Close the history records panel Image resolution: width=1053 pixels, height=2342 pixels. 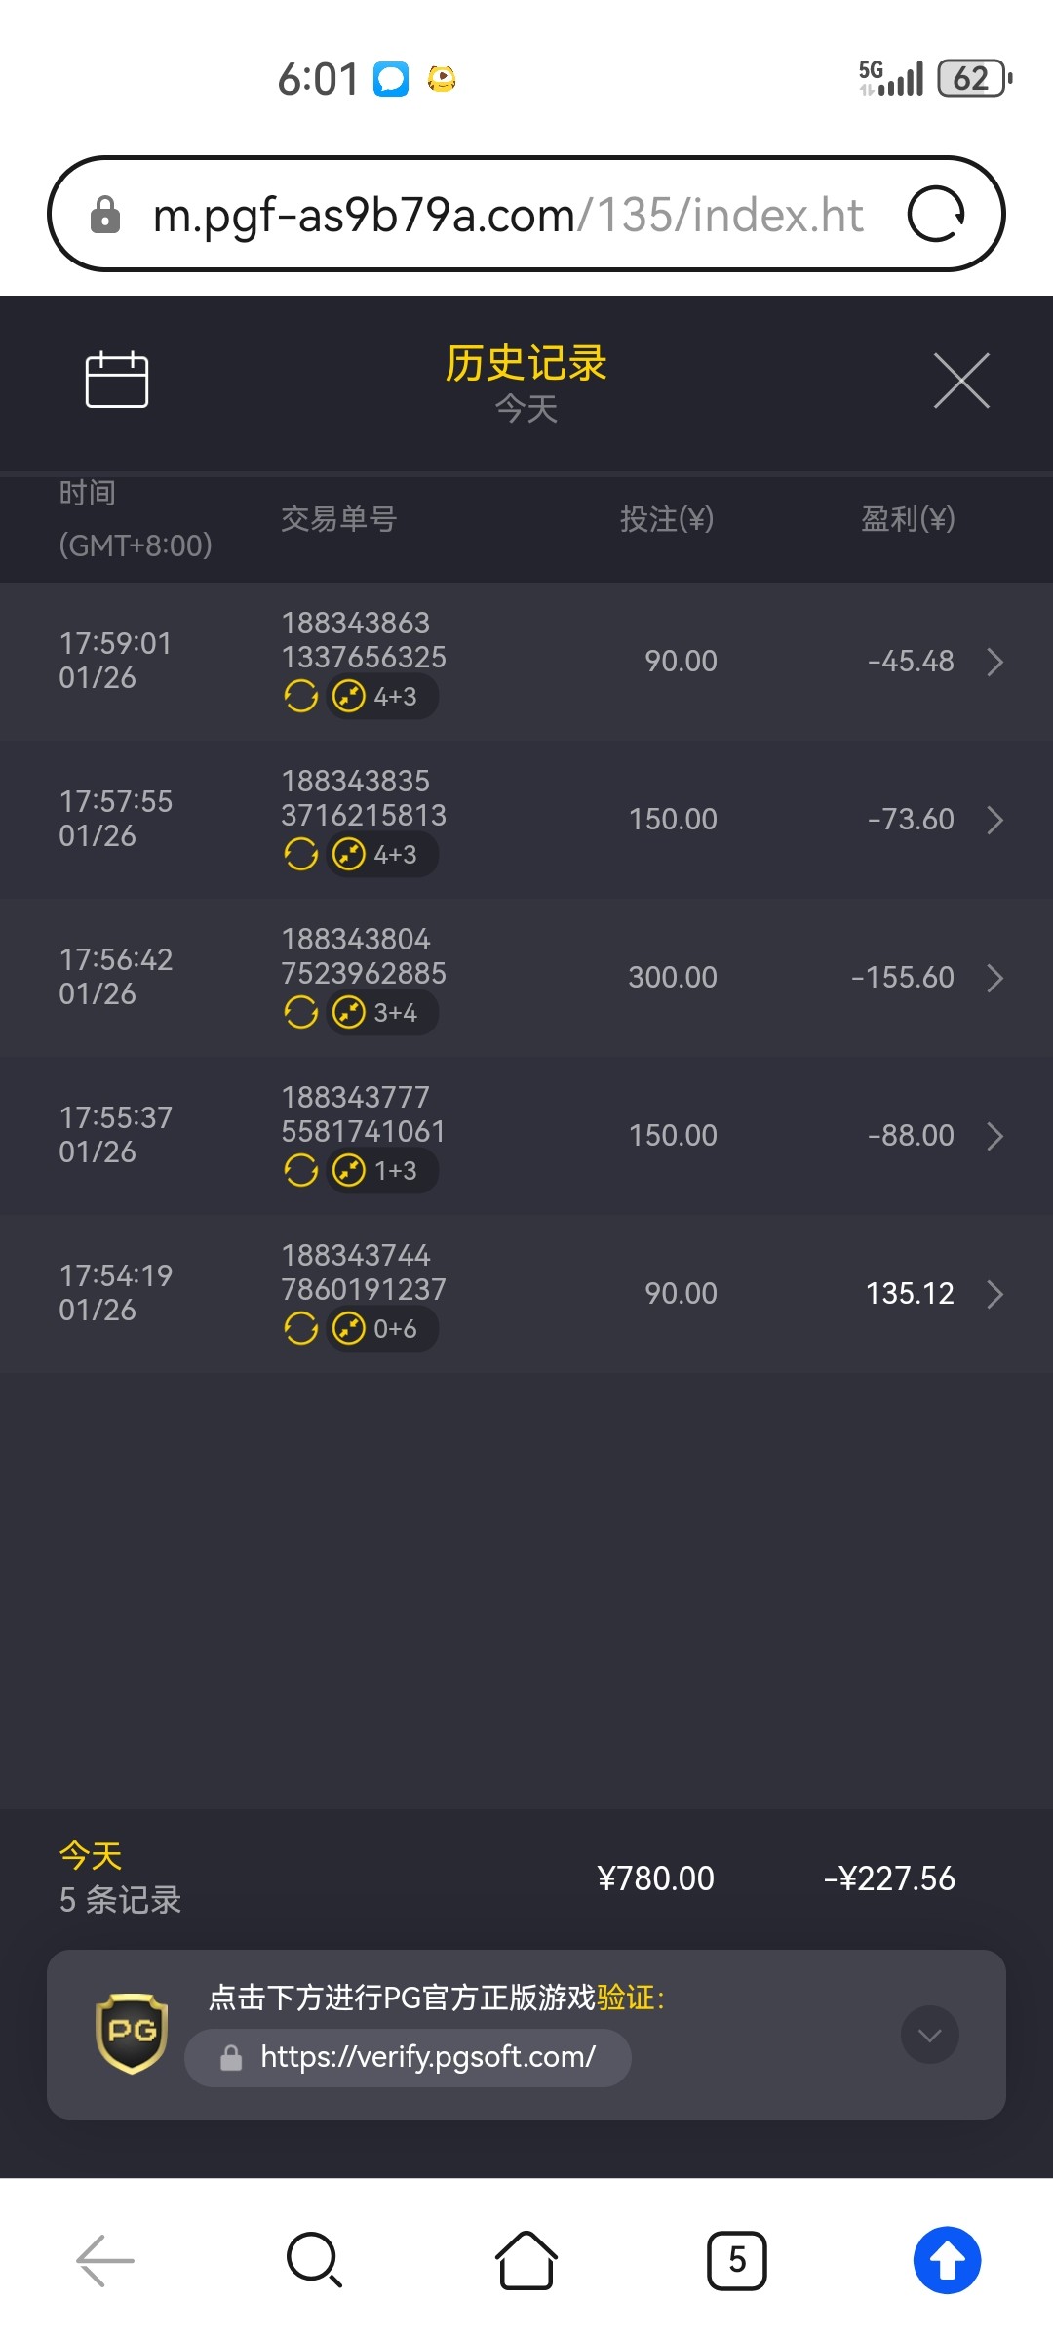[961, 381]
